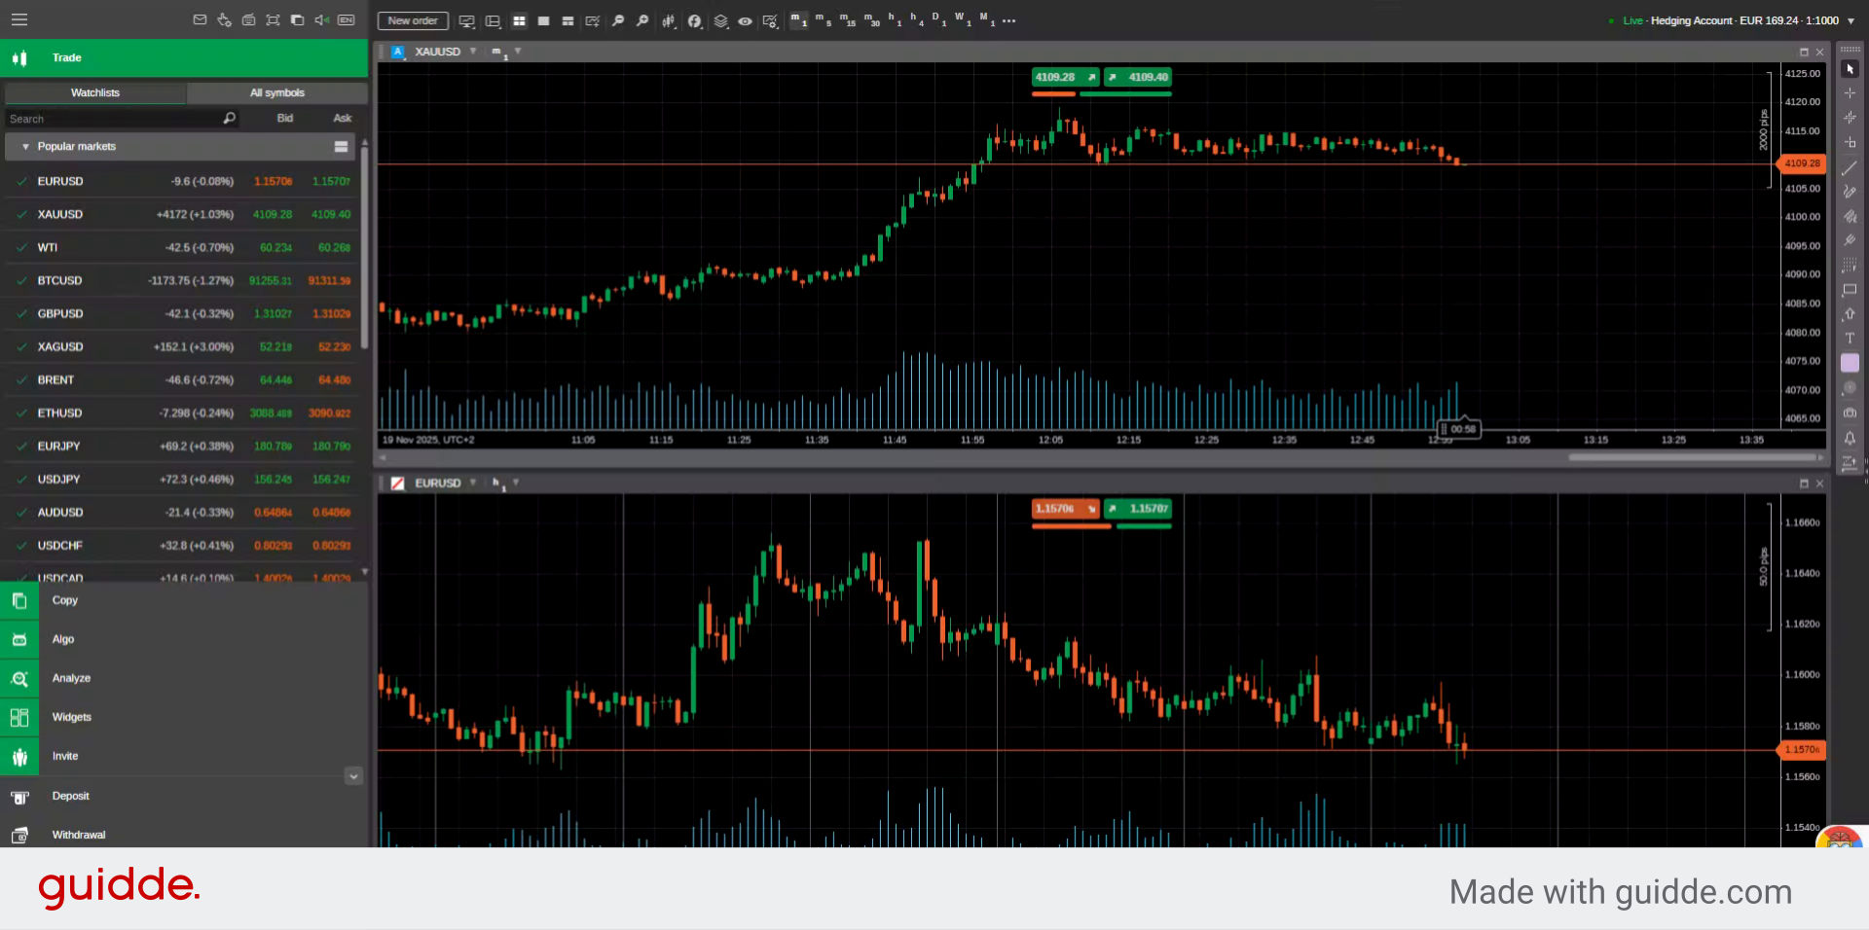This screenshot has width=1869, height=930.
Task: Click the price alert bell icon
Action: pos(1850,438)
